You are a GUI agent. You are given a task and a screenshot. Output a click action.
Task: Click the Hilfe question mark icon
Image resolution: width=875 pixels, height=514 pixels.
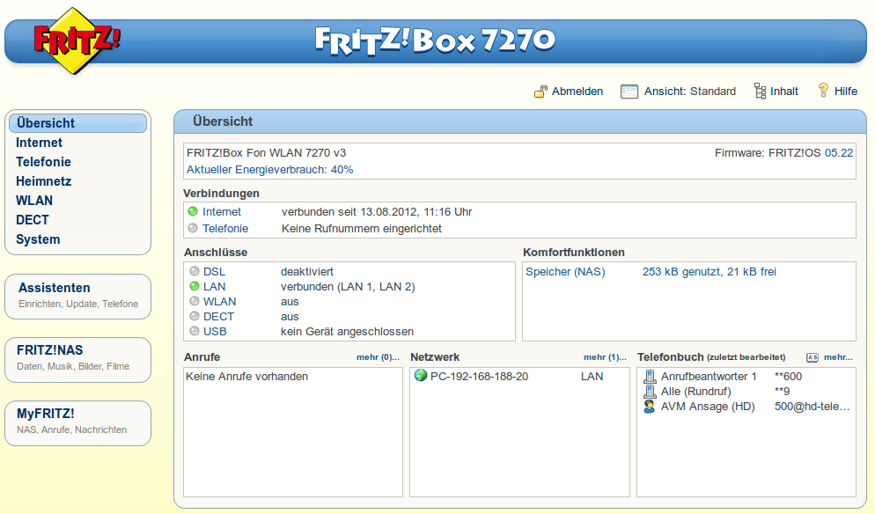pyautogui.click(x=823, y=91)
